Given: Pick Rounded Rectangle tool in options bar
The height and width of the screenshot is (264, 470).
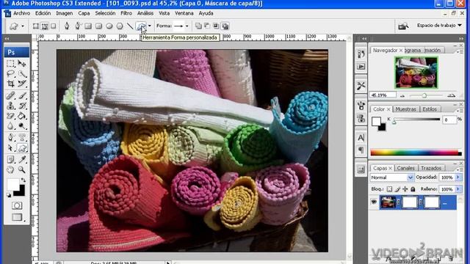Looking at the screenshot, I should point(98,26).
